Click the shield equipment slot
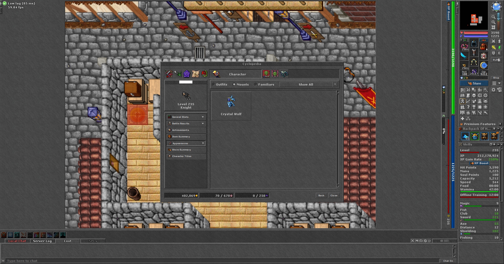Screen dimensions: 504x264 click(484, 56)
